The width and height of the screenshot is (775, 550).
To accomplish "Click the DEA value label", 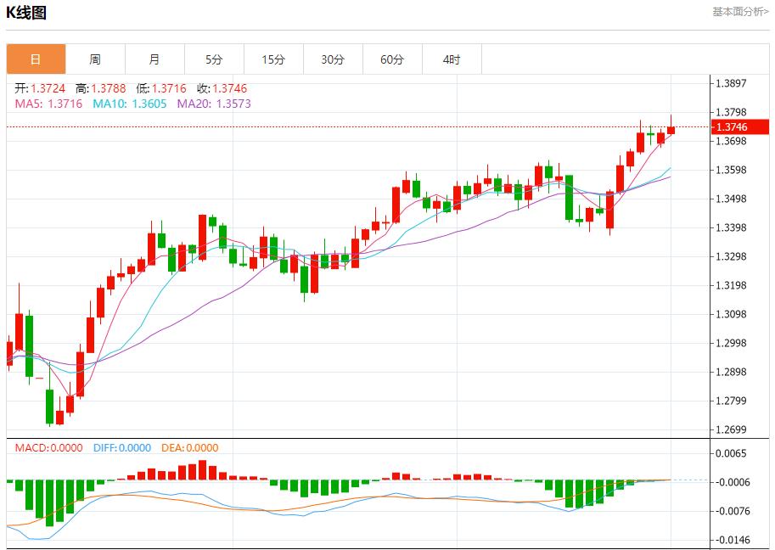I will tap(189, 448).
